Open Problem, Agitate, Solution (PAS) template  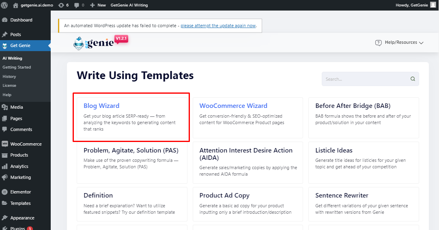(x=132, y=163)
